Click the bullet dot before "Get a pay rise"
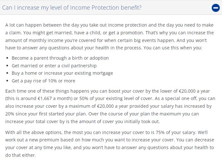 click(x=7, y=81)
